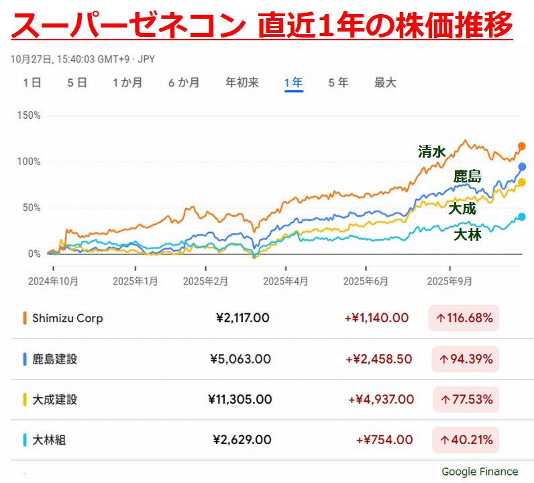The image size is (534, 483).
Task: Click the ↑116.68% change badge
Action: pyautogui.click(x=464, y=318)
